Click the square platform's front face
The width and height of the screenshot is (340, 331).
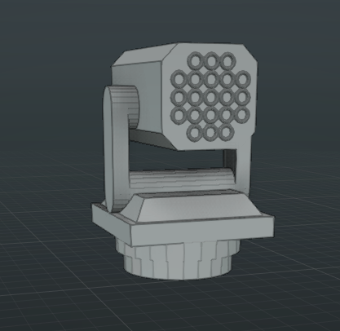coord(202,231)
